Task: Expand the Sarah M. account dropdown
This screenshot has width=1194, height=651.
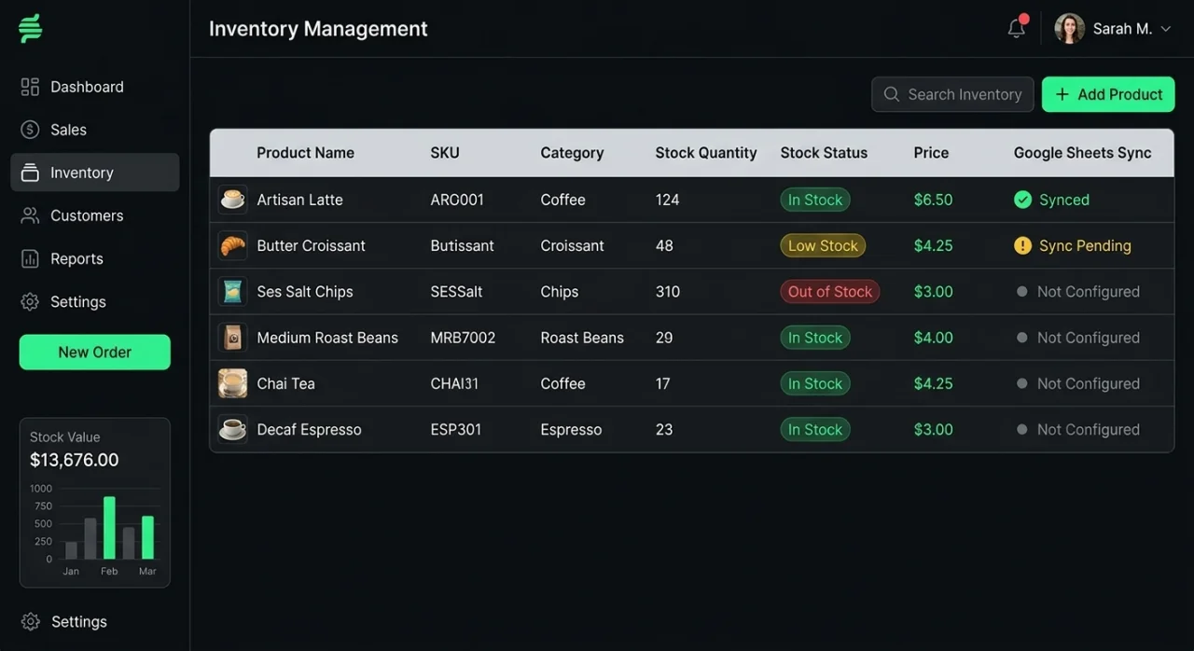Action: click(1165, 29)
